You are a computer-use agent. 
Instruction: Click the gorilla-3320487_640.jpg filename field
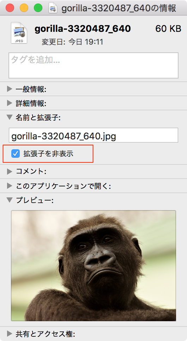(93, 135)
